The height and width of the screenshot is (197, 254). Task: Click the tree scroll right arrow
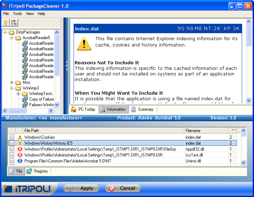coord(51,111)
